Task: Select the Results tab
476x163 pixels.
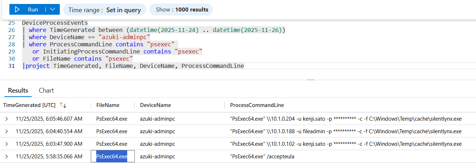Action: click(18, 90)
